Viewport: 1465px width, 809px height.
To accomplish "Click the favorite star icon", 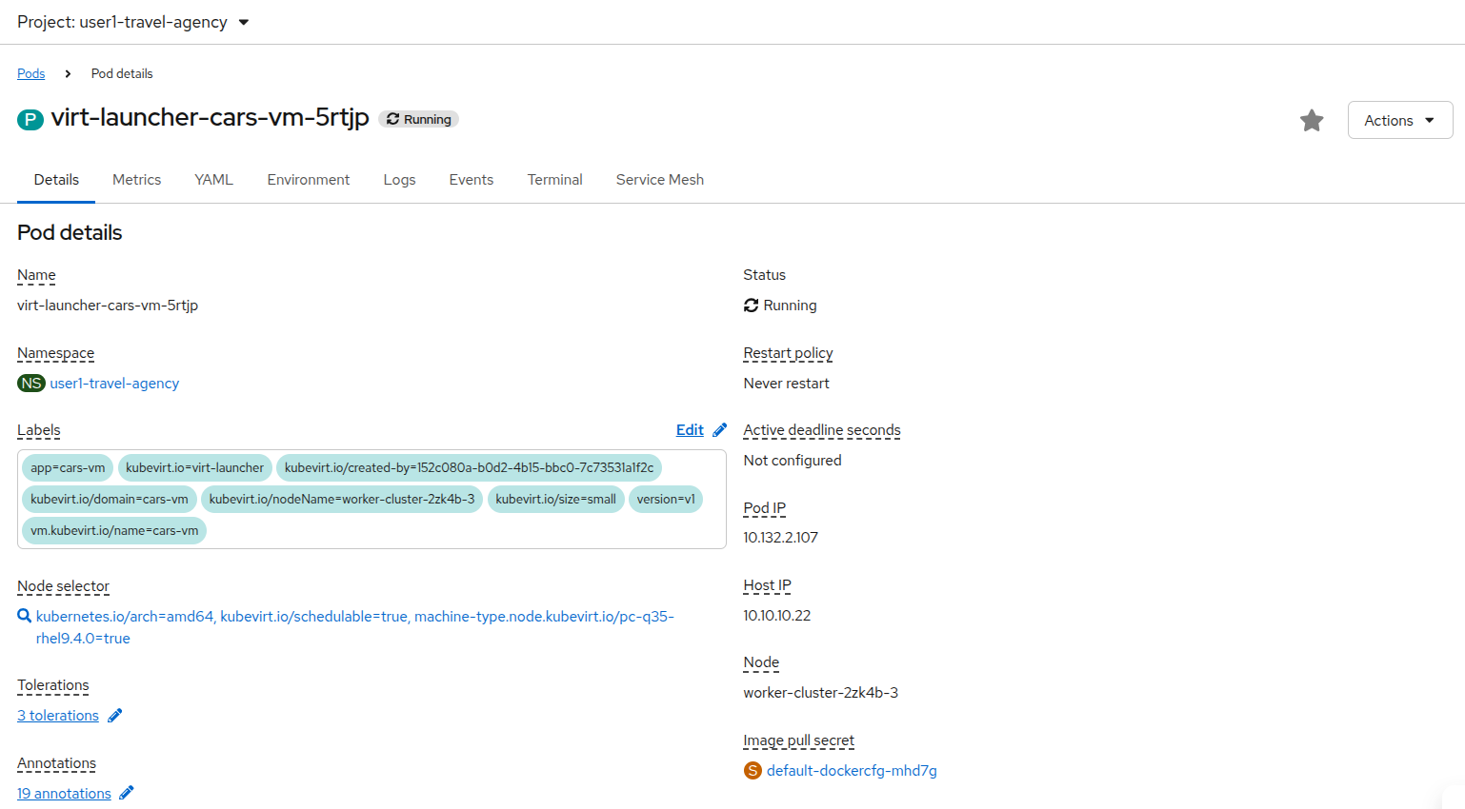I will tap(1312, 121).
